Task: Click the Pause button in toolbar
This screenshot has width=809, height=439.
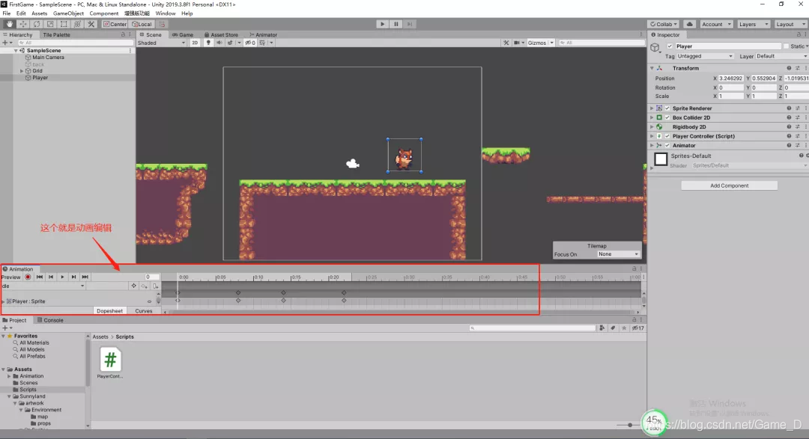Action: pos(396,24)
